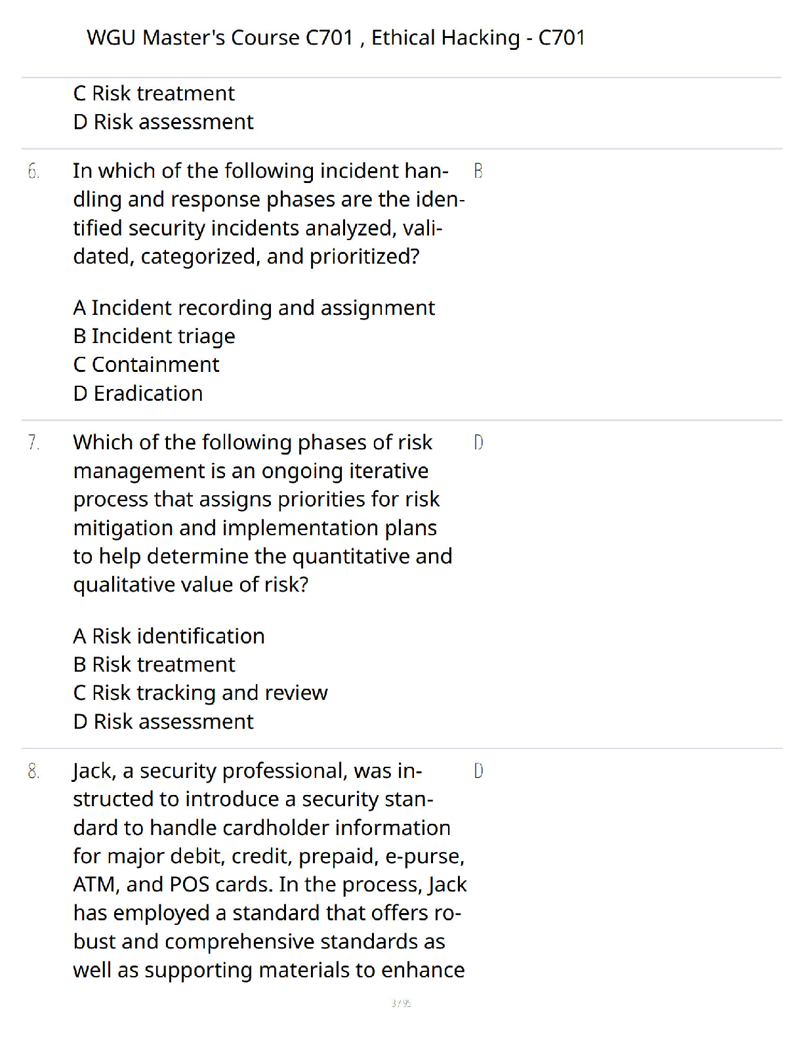This screenshot has height=1039, width=803.
Task: Click 'D Risk assessment' at page top
Action: point(163,122)
